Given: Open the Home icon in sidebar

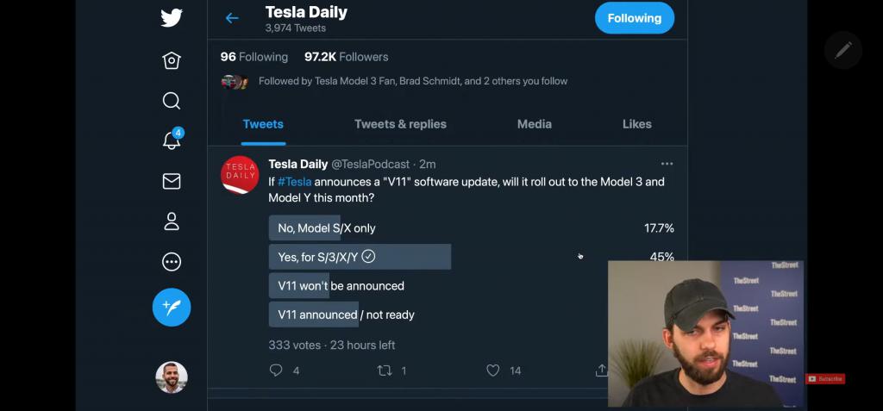Looking at the screenshot, I should click(172, 60).
